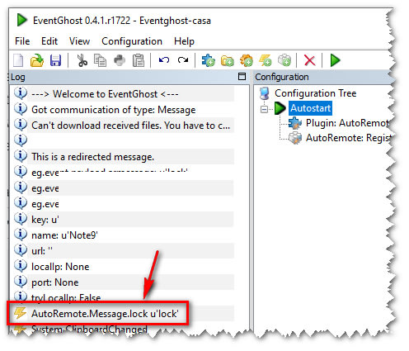Click the '---> Welcome to EventGhost <---' line
The width and height of the screenshot is (409, 351).
pyautogui.click(x=105, y=94)
